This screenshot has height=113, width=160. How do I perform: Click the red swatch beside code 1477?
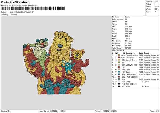pos(119,67)
